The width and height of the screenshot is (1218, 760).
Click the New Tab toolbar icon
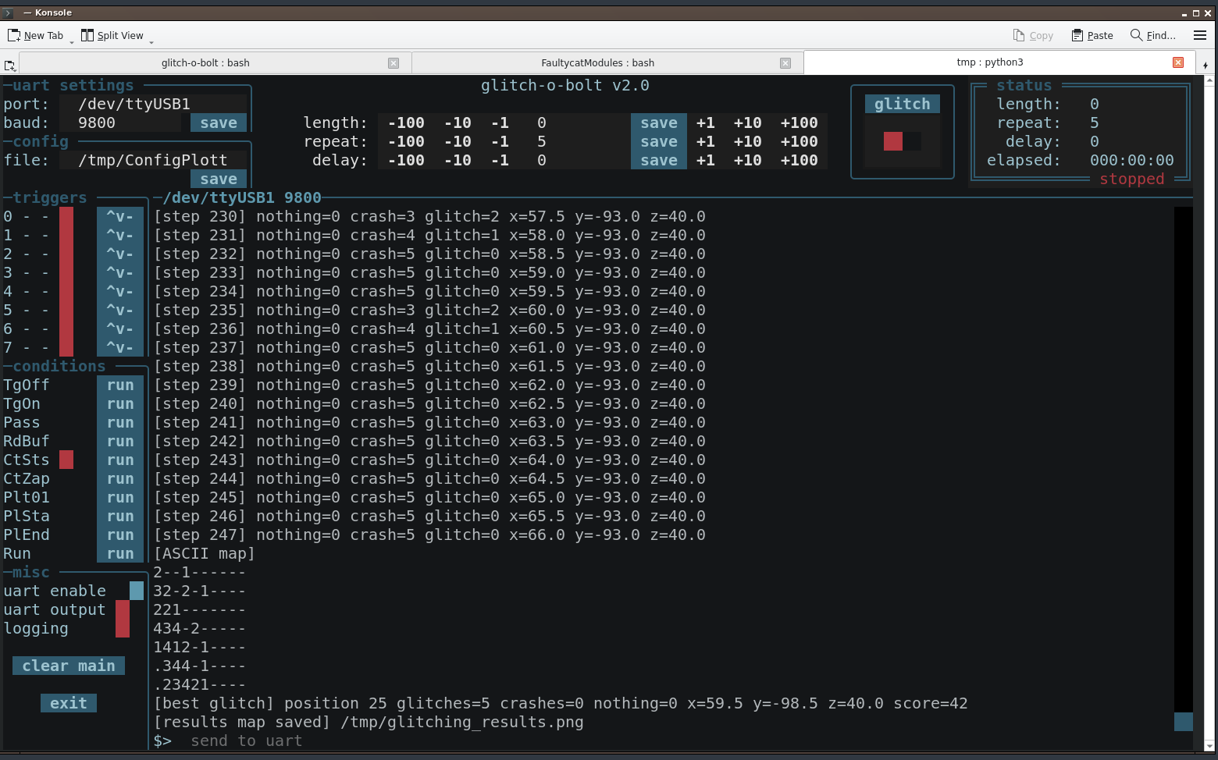click(14, 35)
